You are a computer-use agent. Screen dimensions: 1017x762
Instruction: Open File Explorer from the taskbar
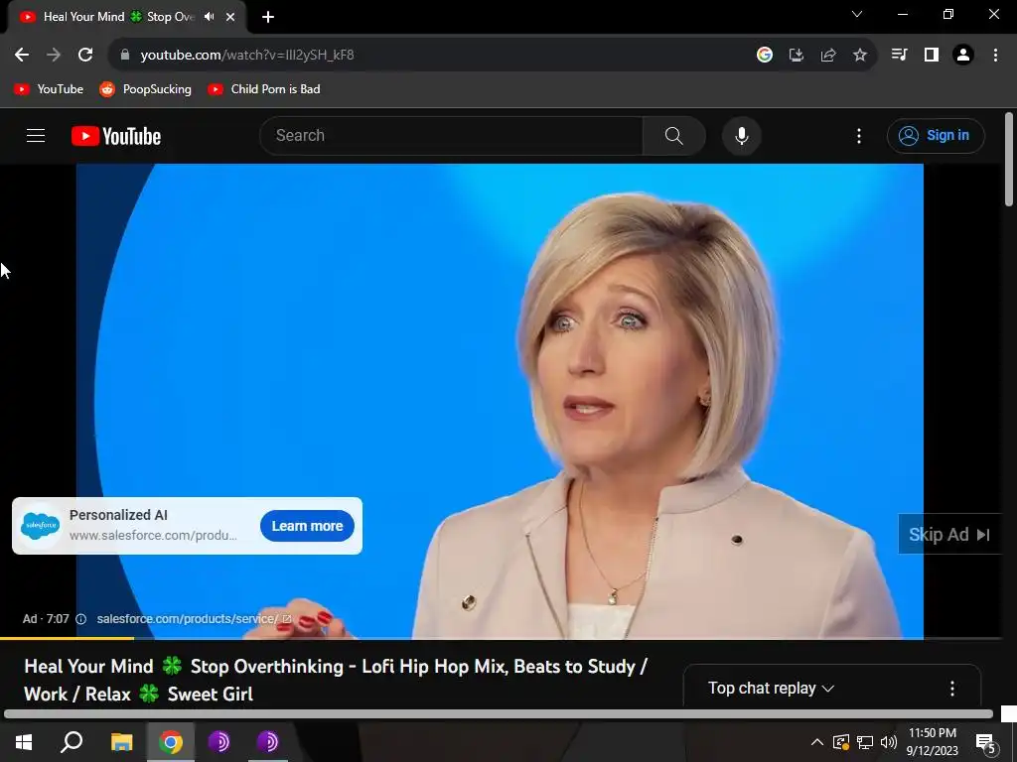[x=121, y=742]
